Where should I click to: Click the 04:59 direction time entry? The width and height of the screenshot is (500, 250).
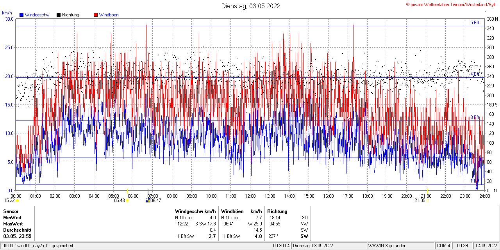pyautogui.click(x=275, y=223)
